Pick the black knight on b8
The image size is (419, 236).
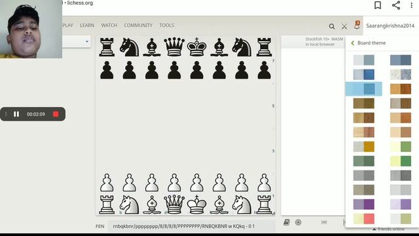pyautogui.click(x=130, y=47)
